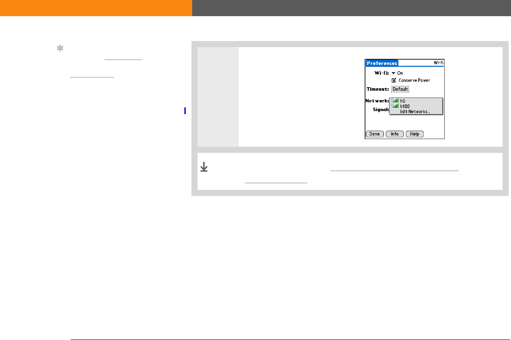Click the Network: label
Image resolution: width=511 pixels, height=340 pixels.
pos(377,101)
